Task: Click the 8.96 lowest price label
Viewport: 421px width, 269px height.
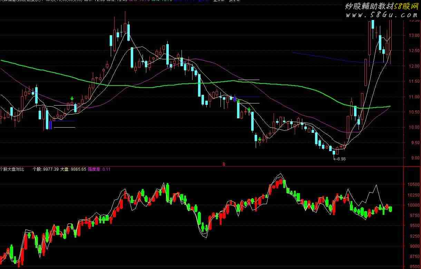Action: point(341,159)
